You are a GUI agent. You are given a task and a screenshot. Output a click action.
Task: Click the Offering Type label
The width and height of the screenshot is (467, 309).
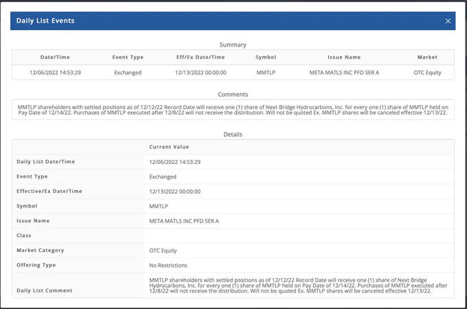pos(36,265)
